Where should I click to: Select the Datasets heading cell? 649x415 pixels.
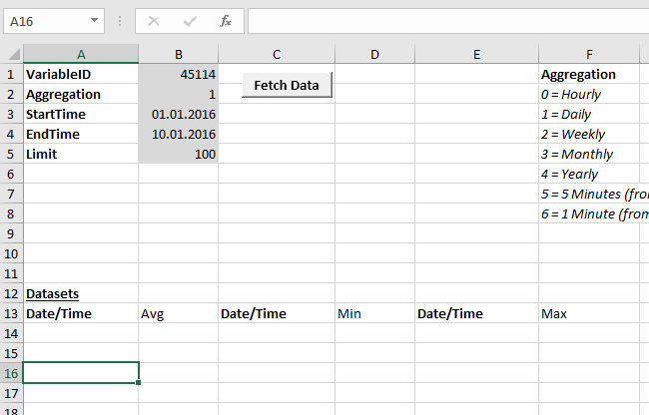pyautogui.click(x=80, y=293)
